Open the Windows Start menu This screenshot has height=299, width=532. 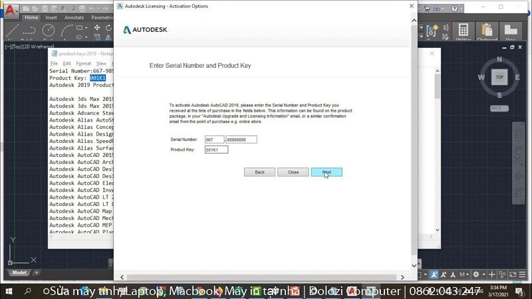pos(9,291)
